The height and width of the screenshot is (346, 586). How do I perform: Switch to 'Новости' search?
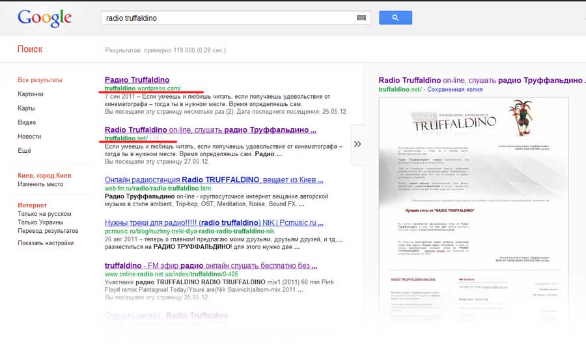point(29,137)
